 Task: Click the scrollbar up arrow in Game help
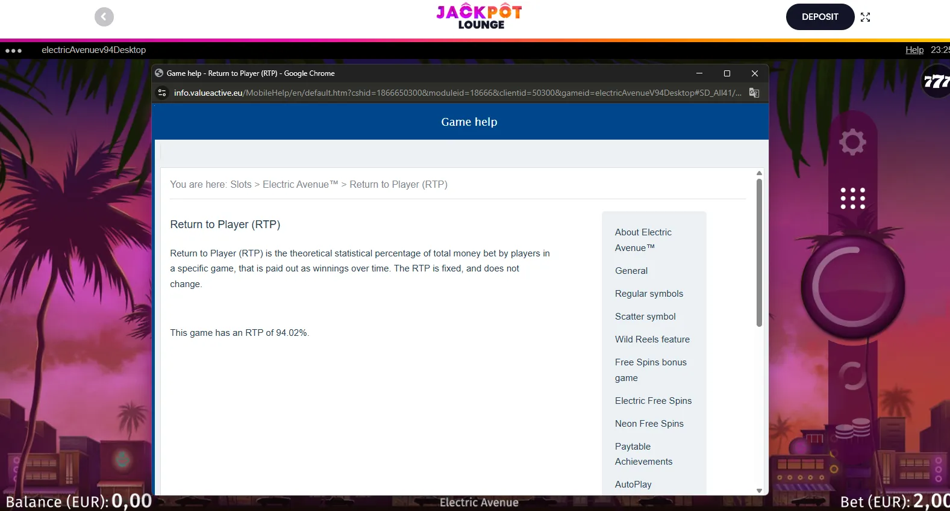759,173
